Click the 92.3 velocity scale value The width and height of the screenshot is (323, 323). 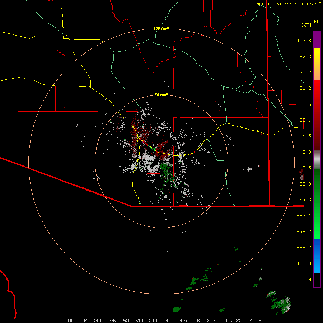tap(305, 56)
